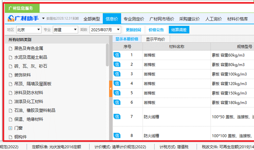Click the 信 icon for row 1 岩棉板
Screen dimensions: 254x150
117,55
